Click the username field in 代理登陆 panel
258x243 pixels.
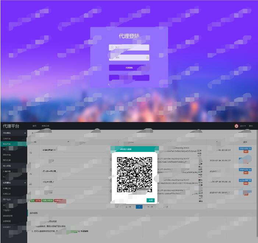(129, 48)
